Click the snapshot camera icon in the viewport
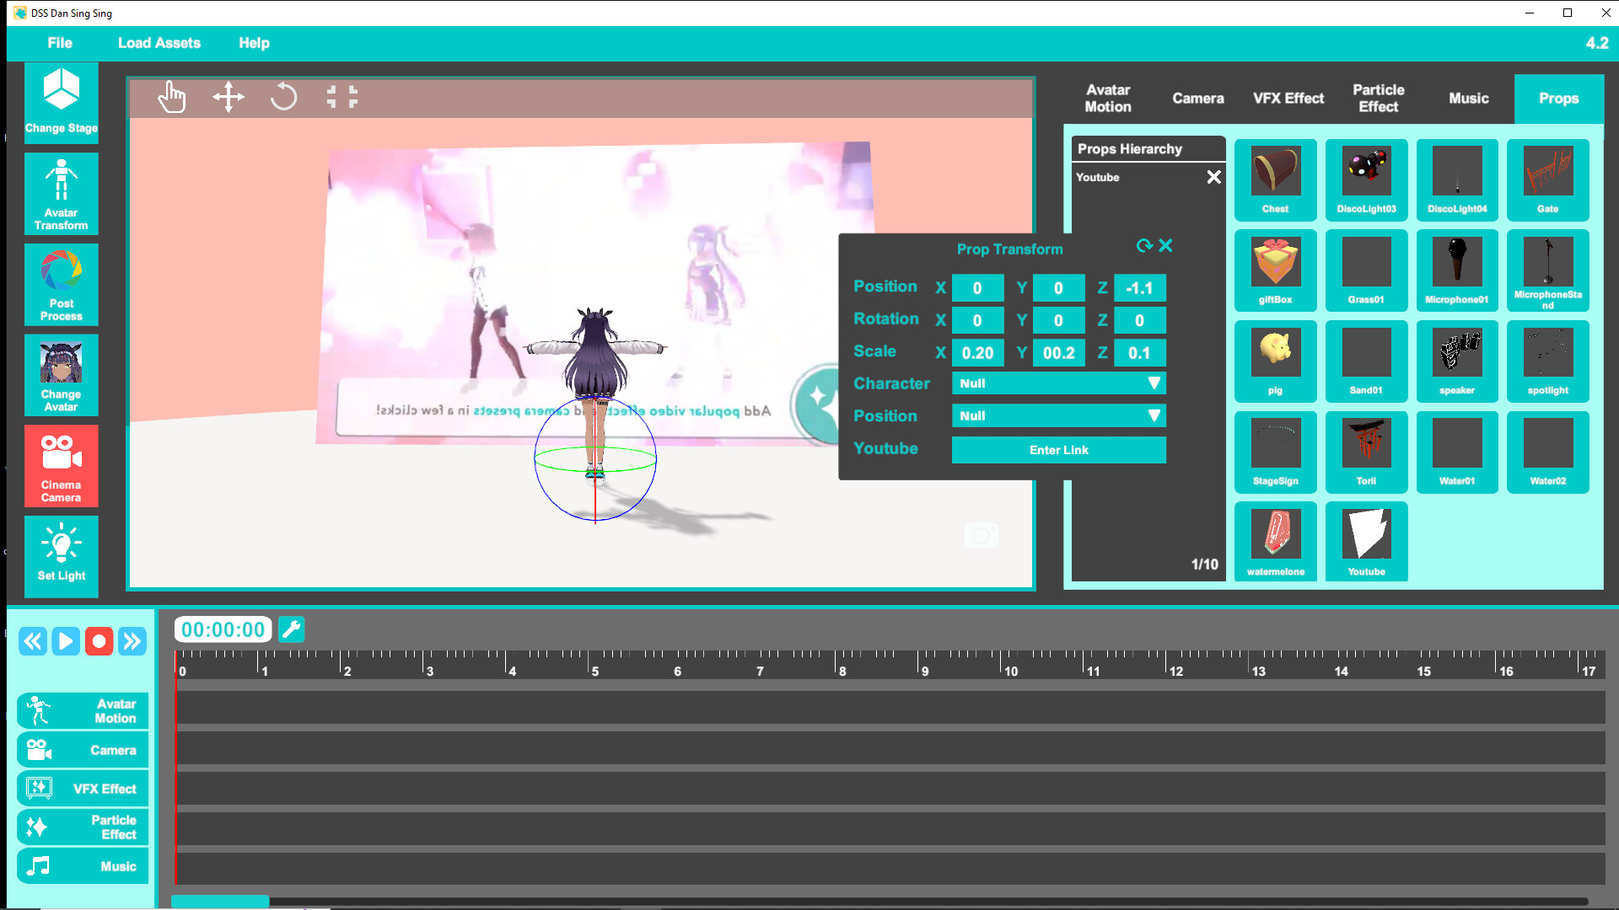Screen dimensions: 1619x910 click(982, 535)
